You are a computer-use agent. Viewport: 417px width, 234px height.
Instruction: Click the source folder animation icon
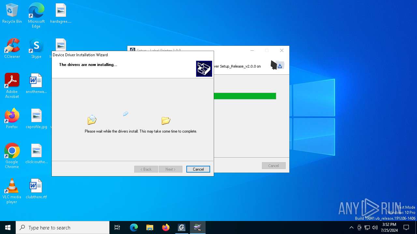pos(92,120)
